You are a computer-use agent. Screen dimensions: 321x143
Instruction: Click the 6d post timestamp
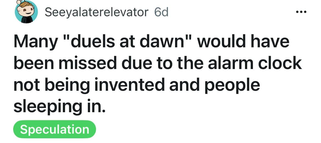click(x=161, y=12)
